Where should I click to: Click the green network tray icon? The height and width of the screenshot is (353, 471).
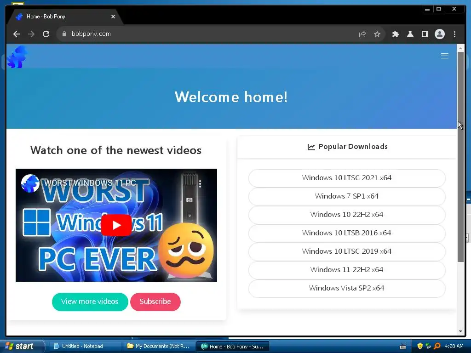point(429,346)
